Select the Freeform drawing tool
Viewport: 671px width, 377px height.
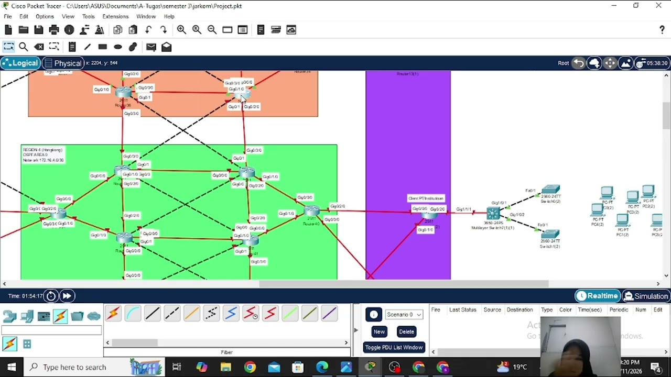pos(133,47)
